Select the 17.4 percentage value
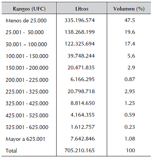 (x=130, y=44)
